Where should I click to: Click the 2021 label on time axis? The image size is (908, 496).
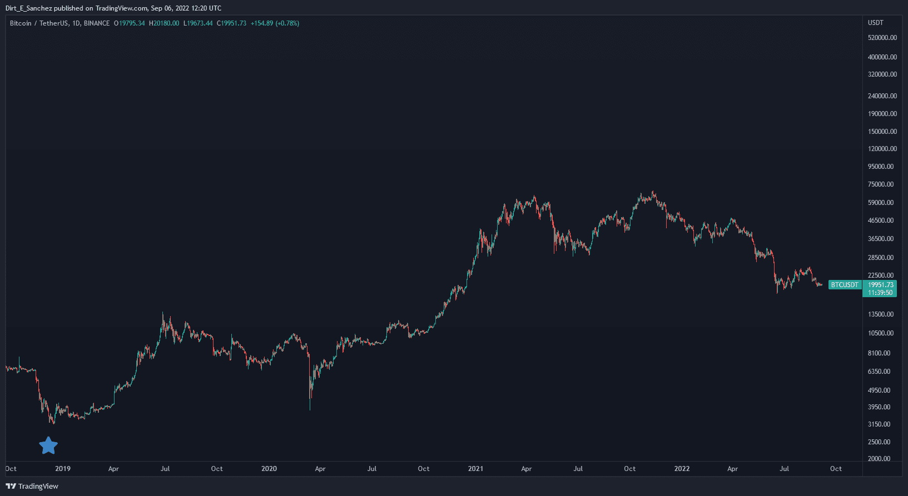475,469
